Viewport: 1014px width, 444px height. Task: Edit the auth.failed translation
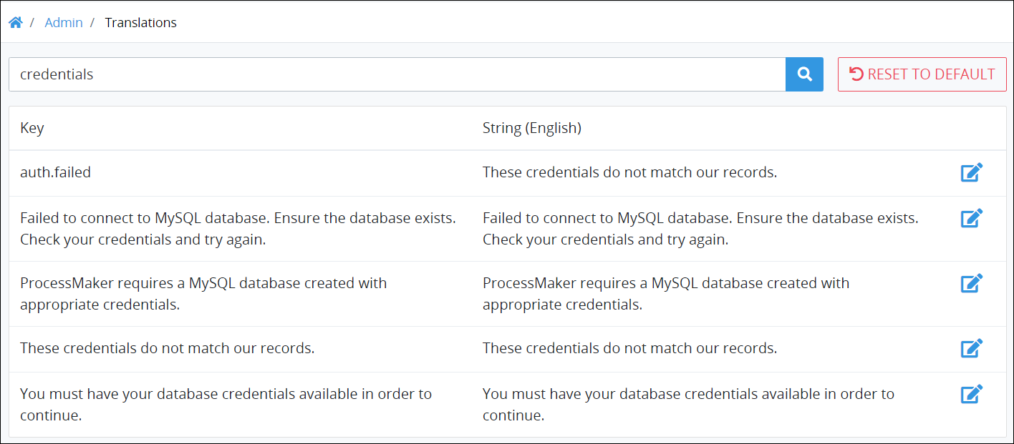[972, 172]
